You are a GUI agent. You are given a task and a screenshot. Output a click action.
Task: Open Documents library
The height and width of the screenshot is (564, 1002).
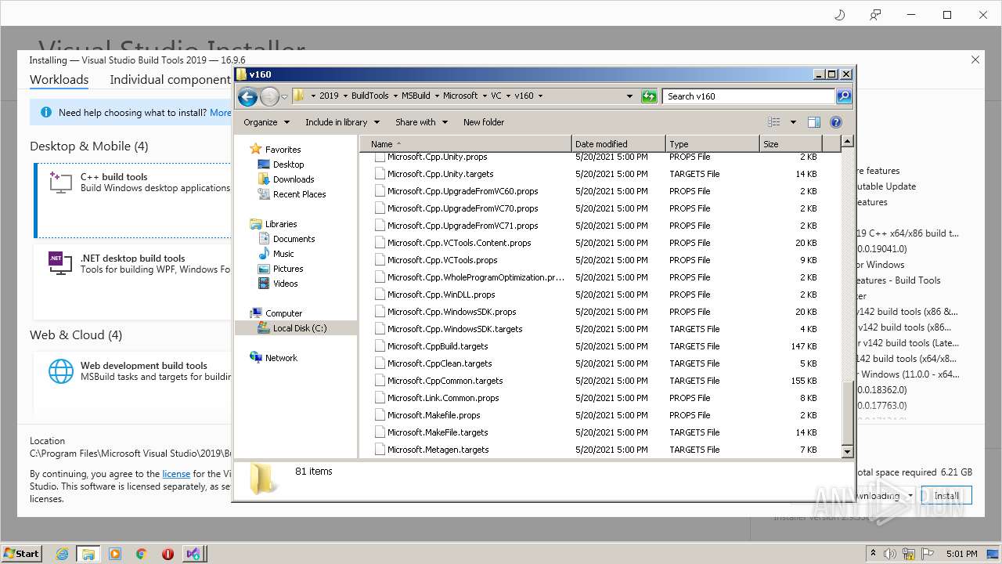point(294,239)
